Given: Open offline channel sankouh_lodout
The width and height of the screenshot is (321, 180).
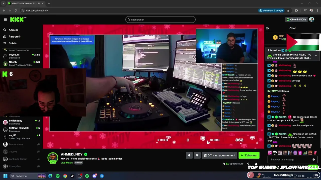Looking at the screenshot, I should coord(21,159).
